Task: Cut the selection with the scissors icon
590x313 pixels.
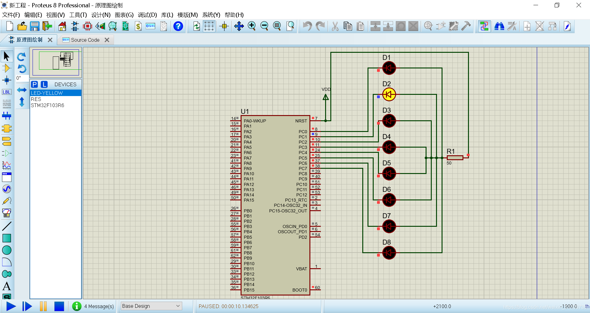Action: coord(335,26)
